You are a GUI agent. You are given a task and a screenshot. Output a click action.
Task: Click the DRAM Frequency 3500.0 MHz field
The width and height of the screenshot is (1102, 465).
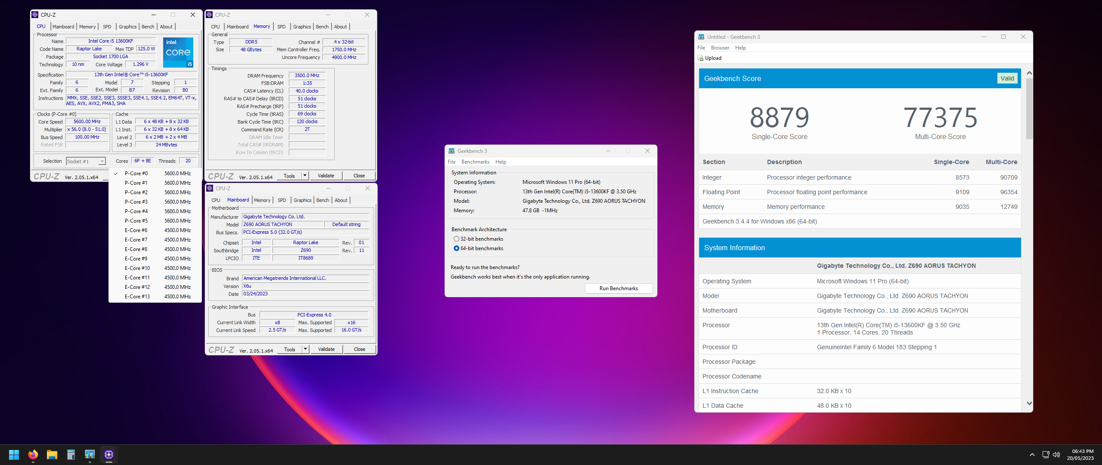307,75
